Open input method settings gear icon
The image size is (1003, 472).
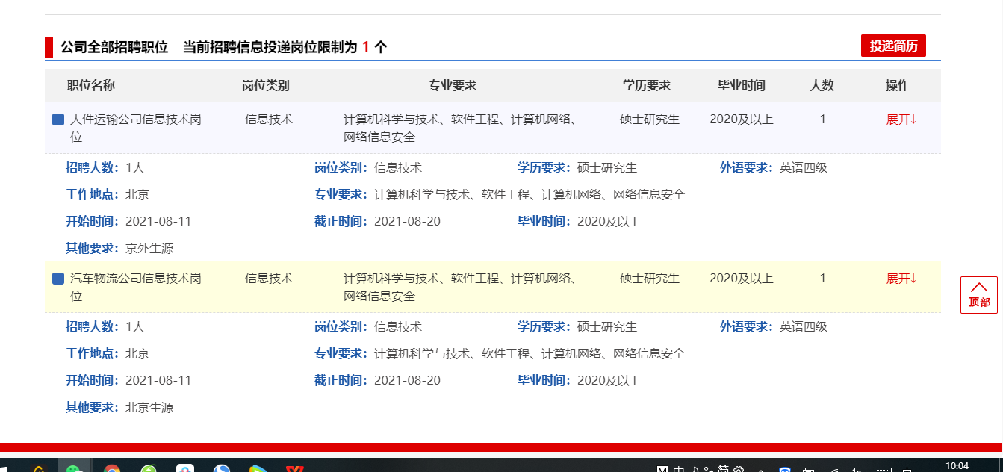coord(739,469)
